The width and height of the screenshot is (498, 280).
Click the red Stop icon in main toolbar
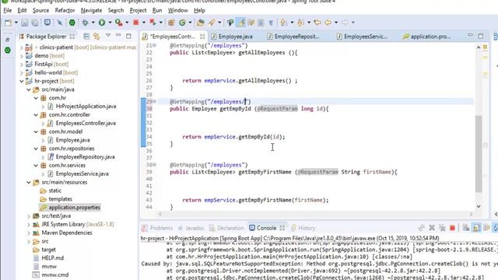[136, 23]
